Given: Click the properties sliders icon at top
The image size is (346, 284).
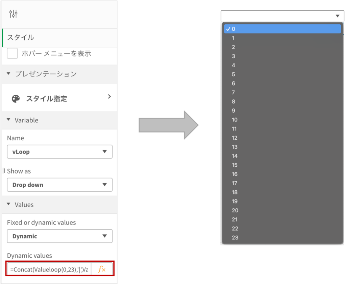Looking at the screenshot, I should click(14, 14).
